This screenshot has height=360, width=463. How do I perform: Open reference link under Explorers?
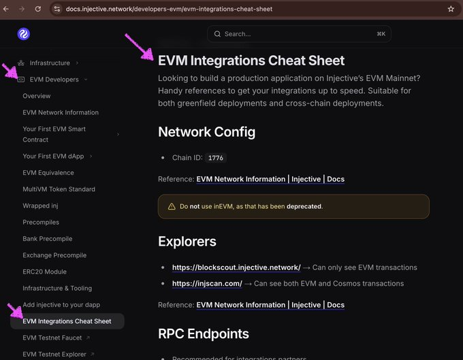270,305
